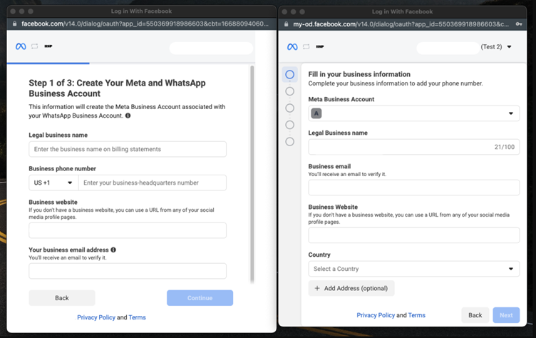Open the US +1 country code dropdown

(x=53, y=183)
